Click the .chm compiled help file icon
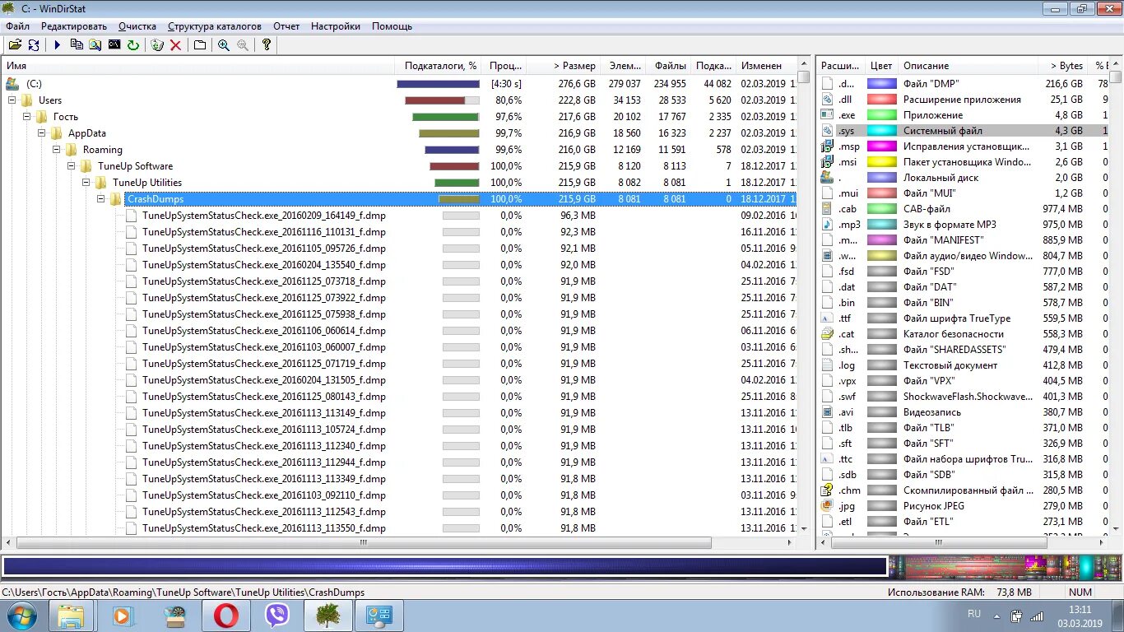Screen dimensions: 1124x632 pyautogui.click(x=828, y=490)
